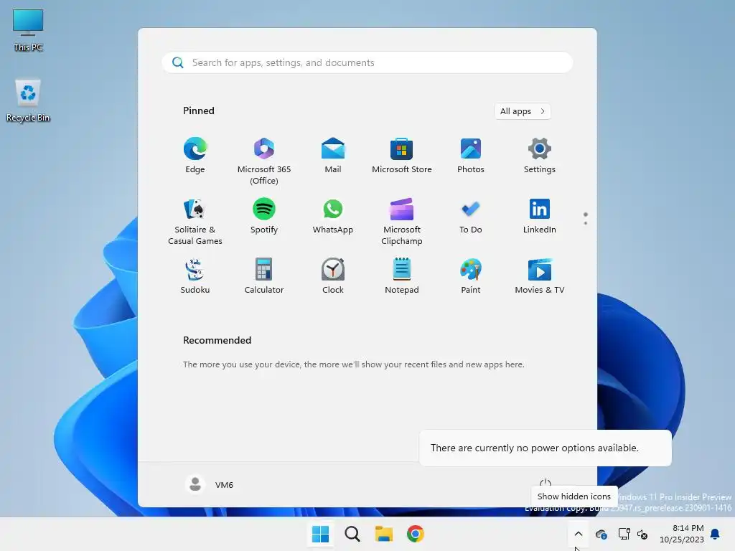The image size is (735, 551).
Task: Open Solitaire & Casual Games
Action: click(x=195, y=221)
